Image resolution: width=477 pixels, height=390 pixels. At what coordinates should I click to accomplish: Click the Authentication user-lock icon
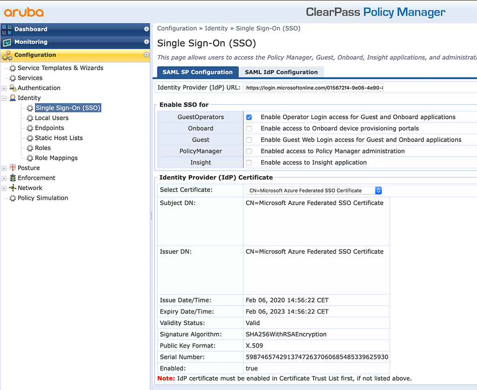click(x=13, y=88)
